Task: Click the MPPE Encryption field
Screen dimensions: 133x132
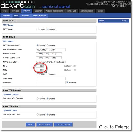Action: [51, 62]
